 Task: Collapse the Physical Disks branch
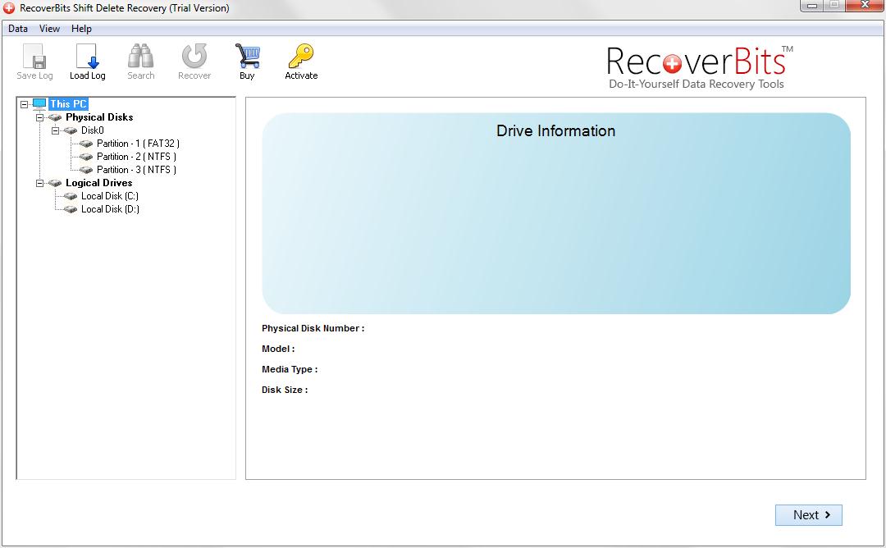click(x=39, y=116)
